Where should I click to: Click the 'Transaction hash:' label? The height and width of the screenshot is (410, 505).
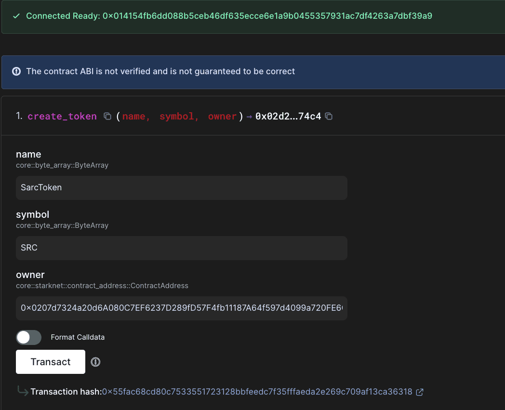pyautogui.click(x=66, y=392)
